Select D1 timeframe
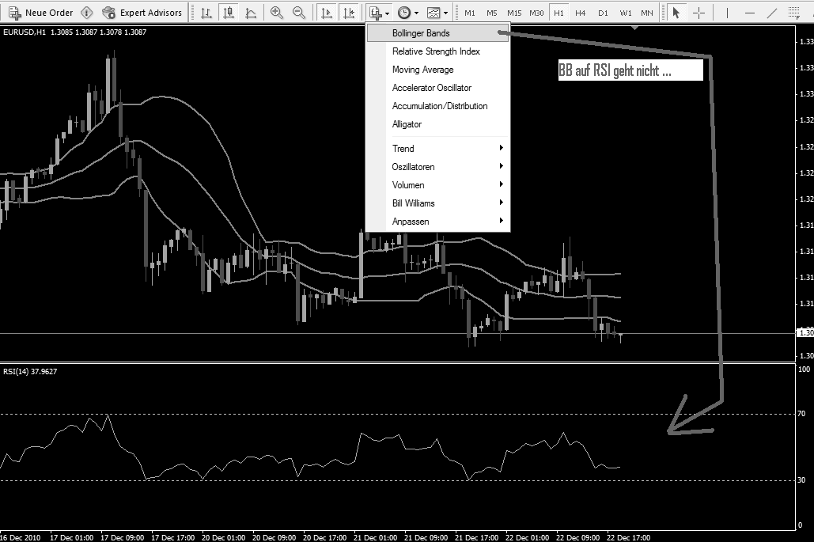This screenshot has width=814, height=542. (603, 13)
